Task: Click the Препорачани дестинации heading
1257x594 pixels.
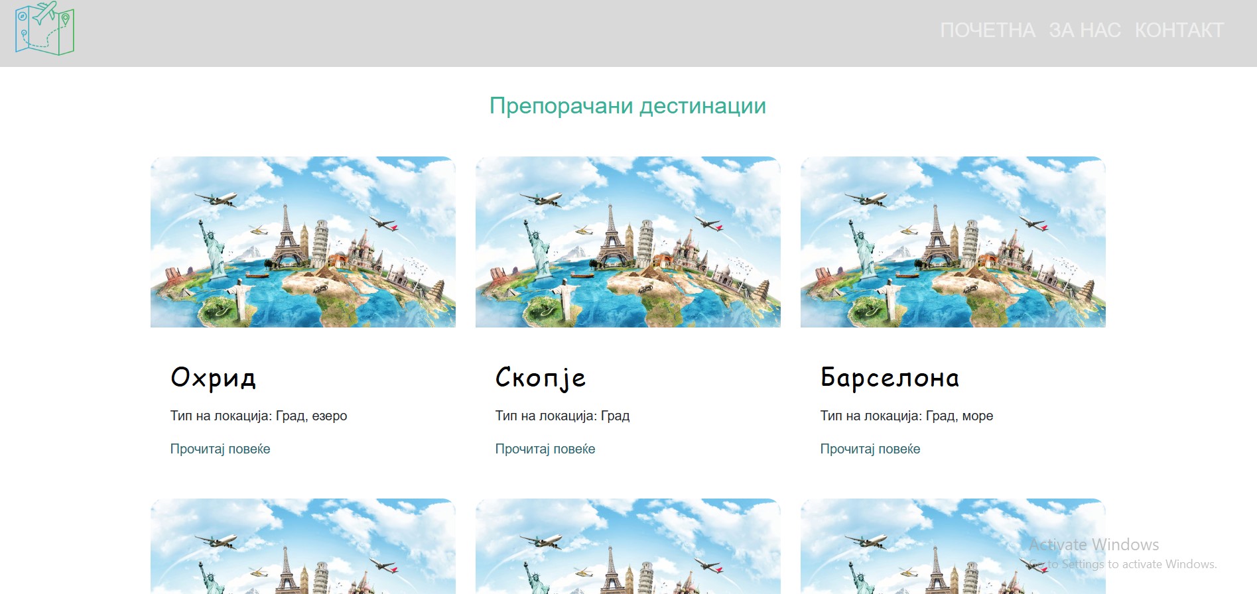Action: pyautogui.click(x=628, y=106)
